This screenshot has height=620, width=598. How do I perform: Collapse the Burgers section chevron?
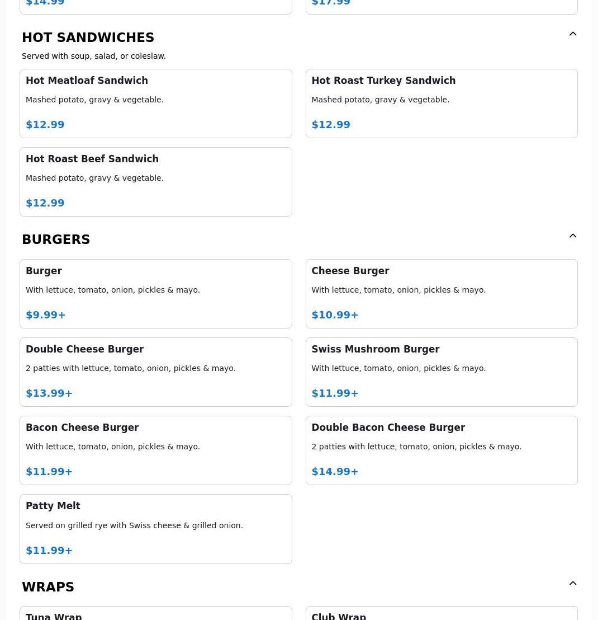pyautogui.click(x=573, y=236)
